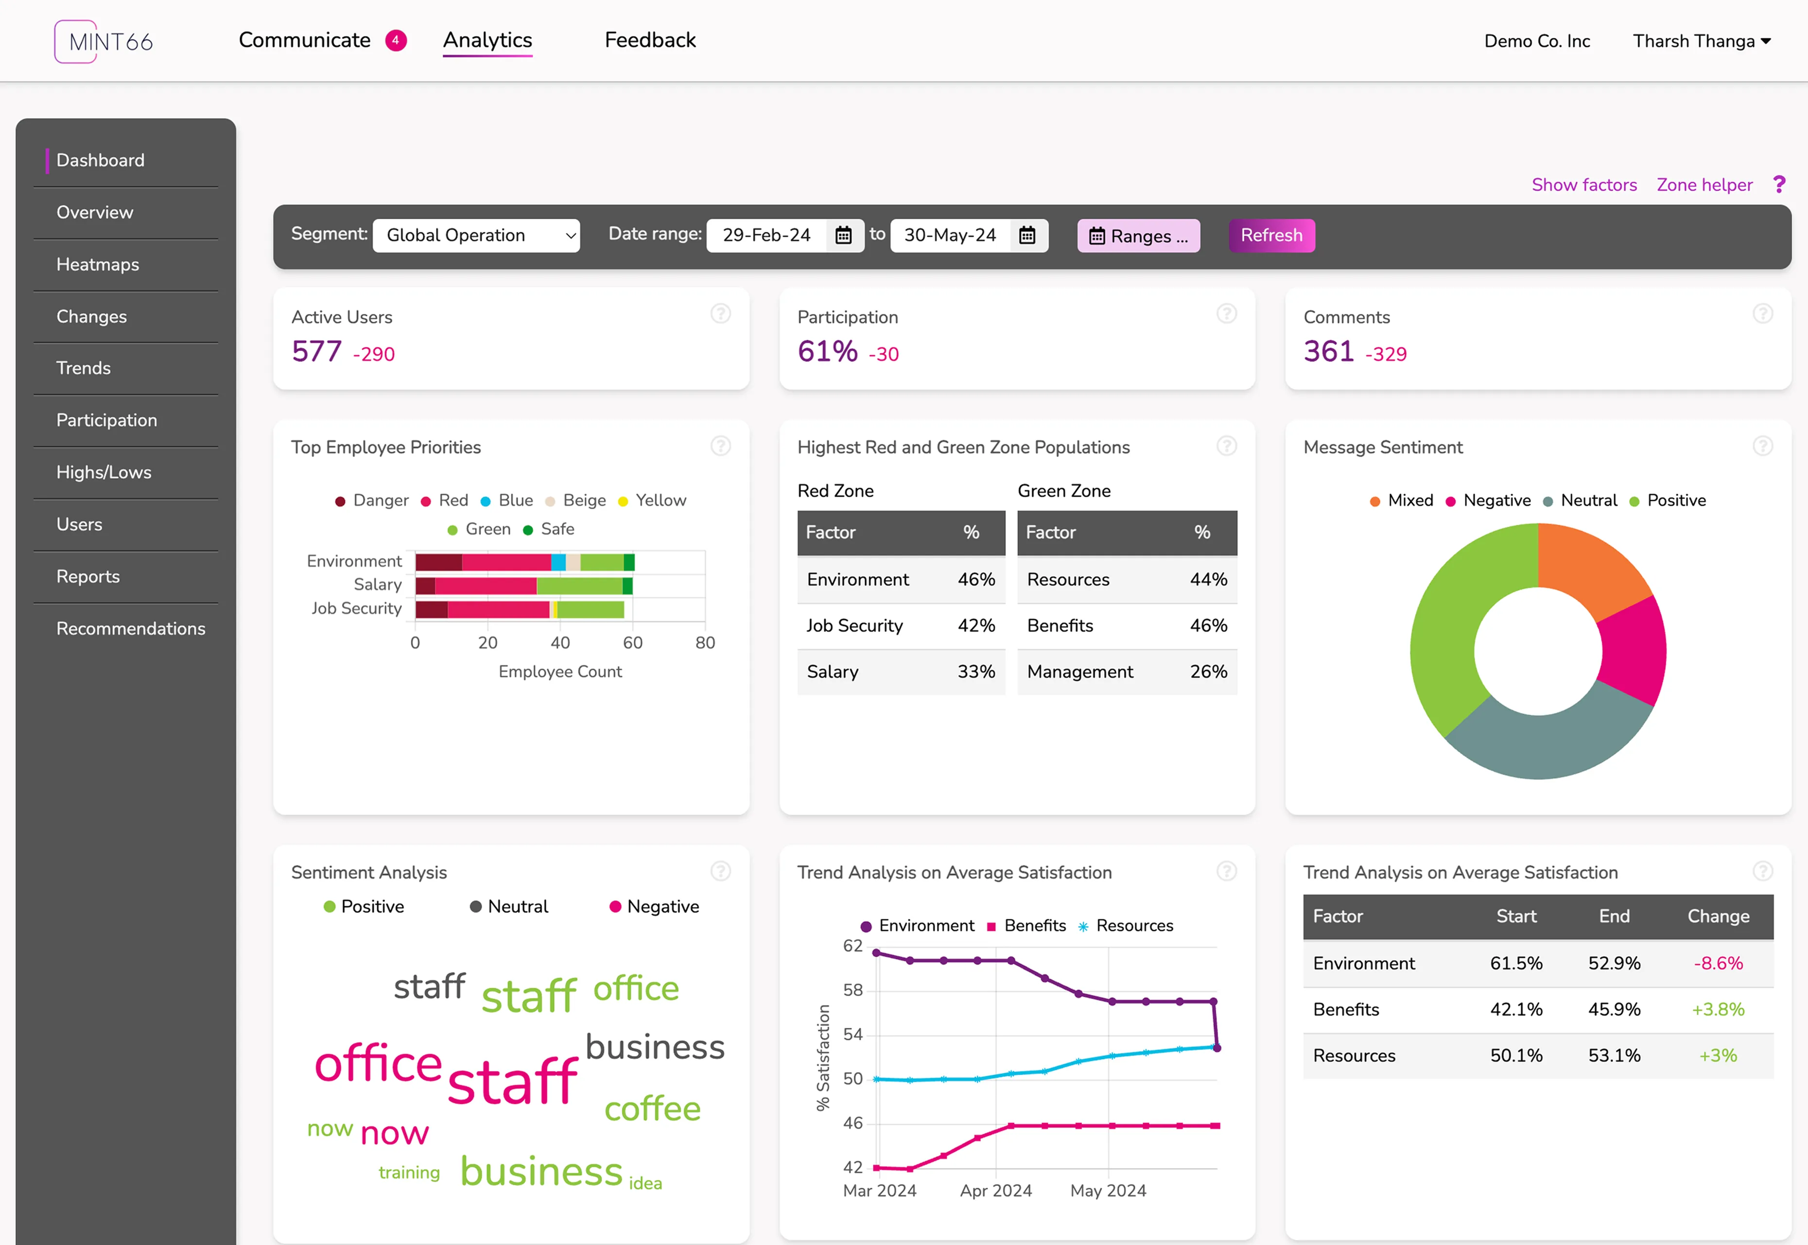Open help for Participation card
Viewport: 1808px width, 1245px height.
click(1227, 313)
